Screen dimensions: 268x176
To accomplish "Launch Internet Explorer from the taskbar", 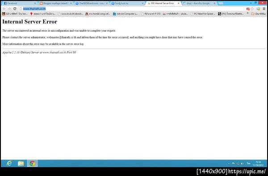I will point(9,164).
